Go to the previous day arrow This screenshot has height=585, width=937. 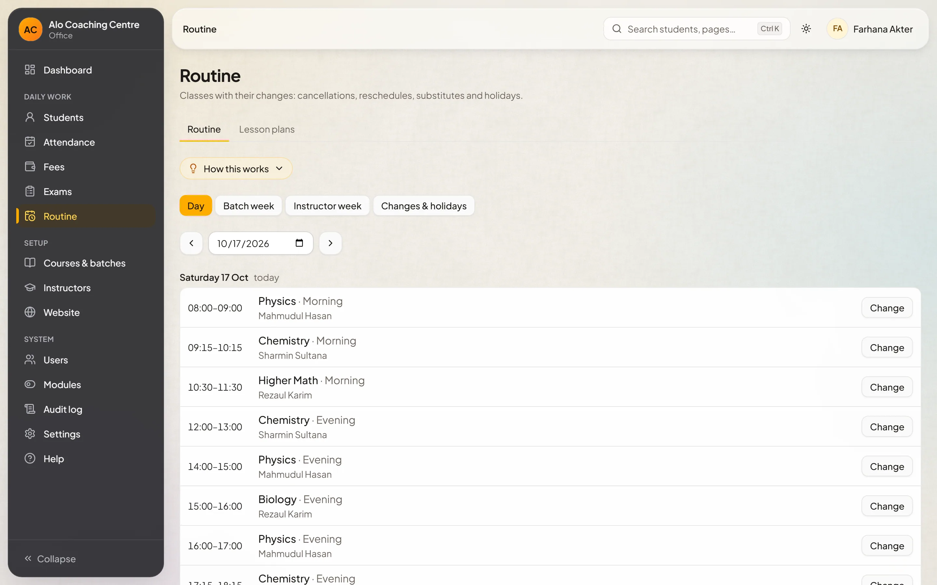coord(191,243)
